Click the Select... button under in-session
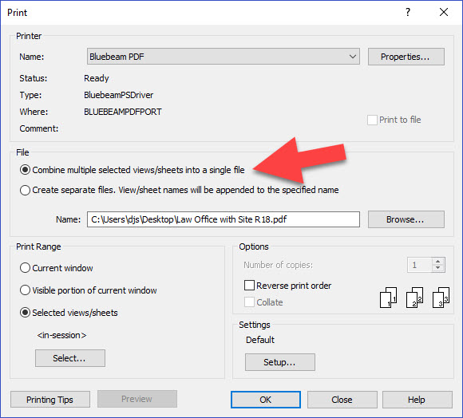The width and height of the screenshot is (463, 418). pos(70,358)
